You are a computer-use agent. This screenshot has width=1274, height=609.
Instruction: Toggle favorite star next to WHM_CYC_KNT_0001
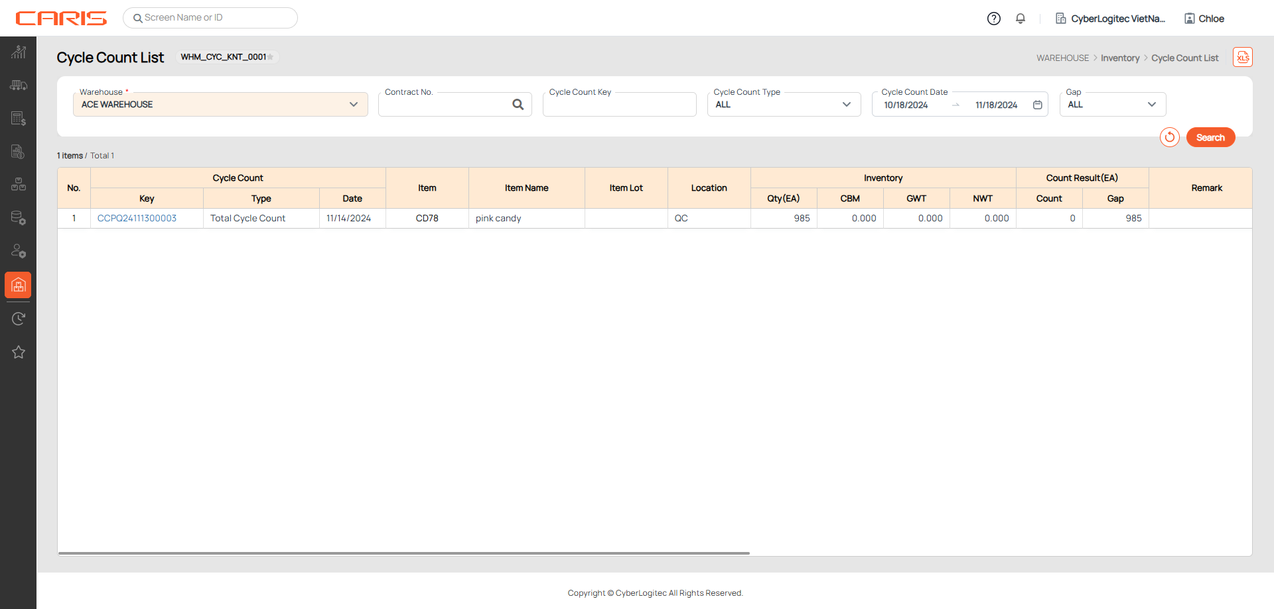(x=271, y=57)
